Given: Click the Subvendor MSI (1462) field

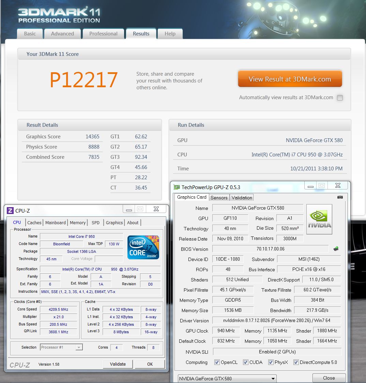Looking at the screenshot, I should pyautogui.click(x=309, y=259).
